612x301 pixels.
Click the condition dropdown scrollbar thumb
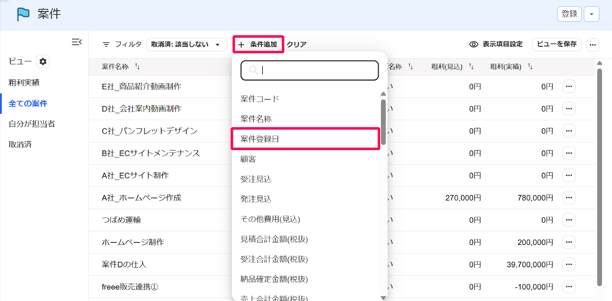383,122
